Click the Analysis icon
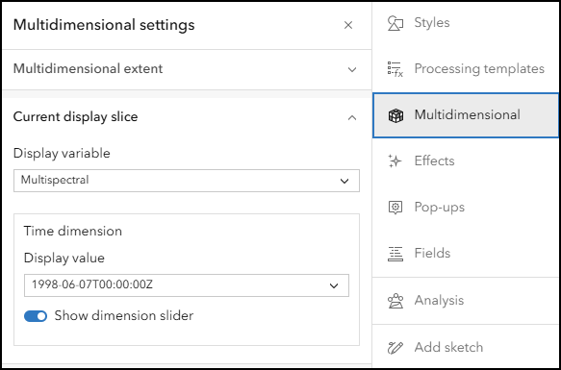This screenshot has width=561, height=370. tap(395, 301)
